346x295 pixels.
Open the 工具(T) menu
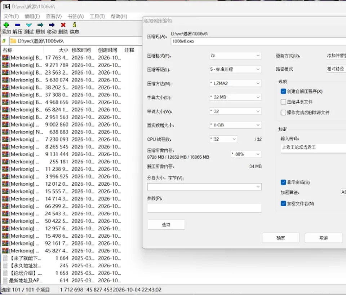click(x=97, y=16)
